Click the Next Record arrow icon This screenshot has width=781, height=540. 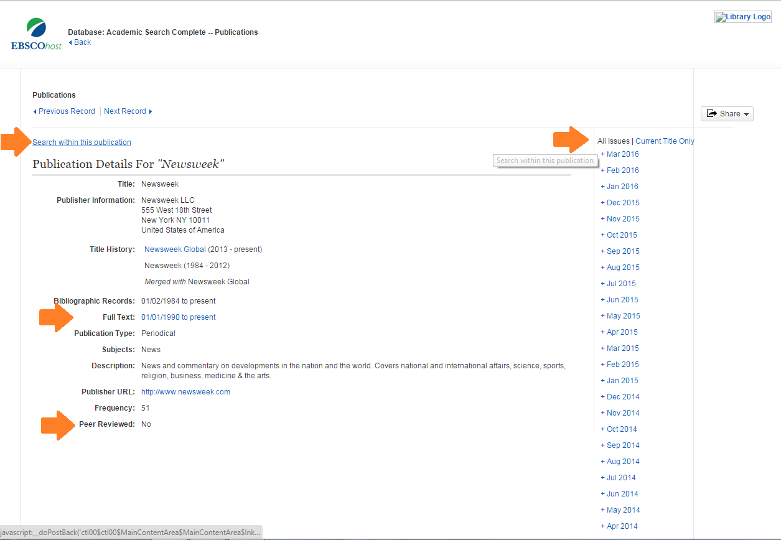pos(151,111)
